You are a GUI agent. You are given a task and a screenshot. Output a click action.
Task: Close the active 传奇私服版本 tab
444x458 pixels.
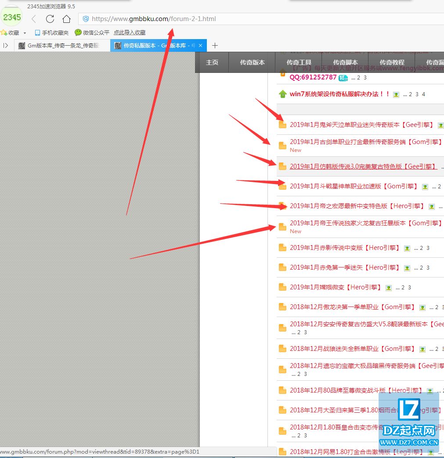tap(200, 46)
